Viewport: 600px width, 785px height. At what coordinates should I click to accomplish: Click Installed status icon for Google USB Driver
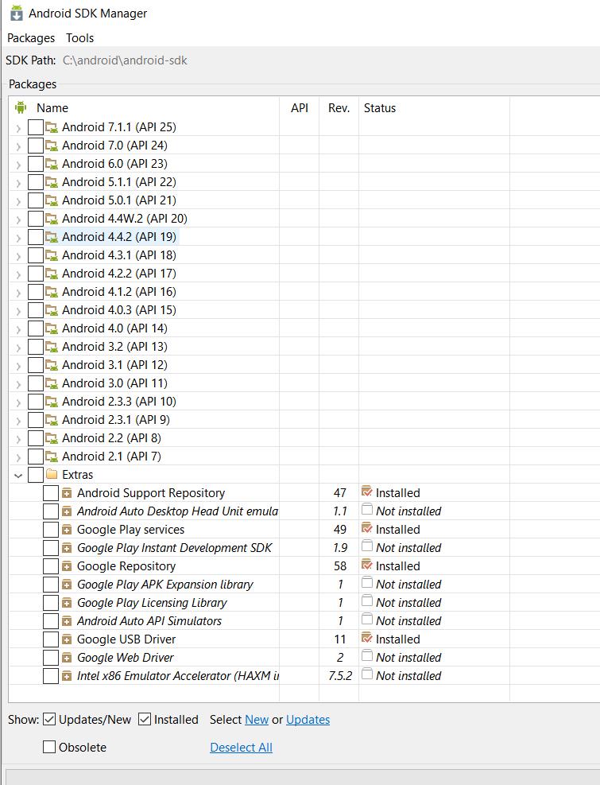pyautogui.click(x=367, y=638)
